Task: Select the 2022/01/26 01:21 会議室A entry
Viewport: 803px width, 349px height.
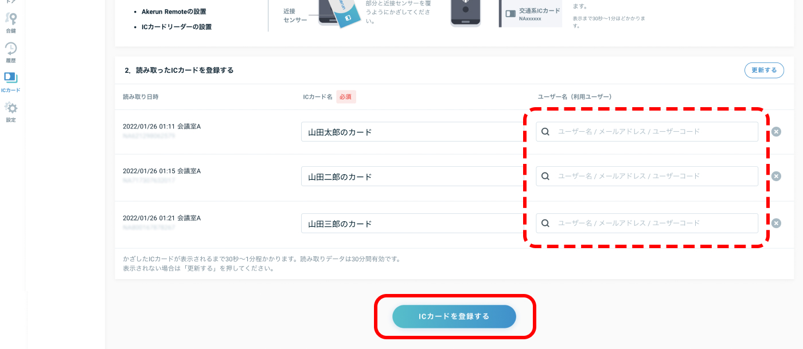Action: tap(162, 218)
